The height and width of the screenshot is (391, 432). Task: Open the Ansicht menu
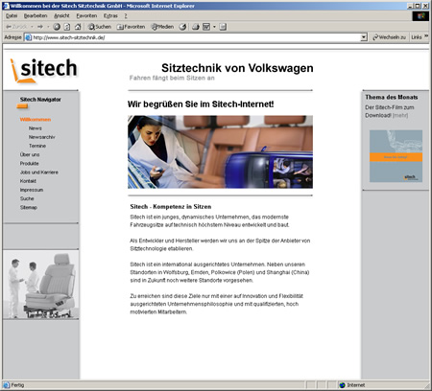[x=61, y=15]
